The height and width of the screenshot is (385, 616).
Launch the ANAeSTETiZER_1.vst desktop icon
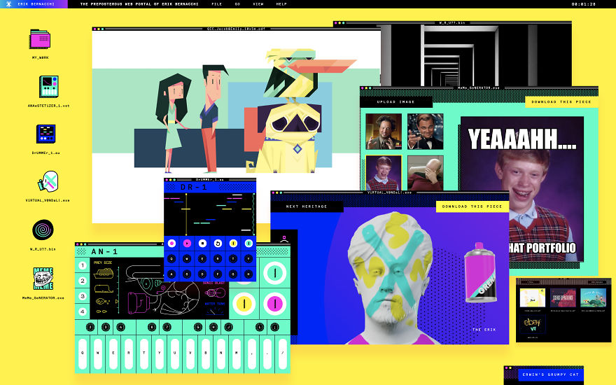(49, 86)
